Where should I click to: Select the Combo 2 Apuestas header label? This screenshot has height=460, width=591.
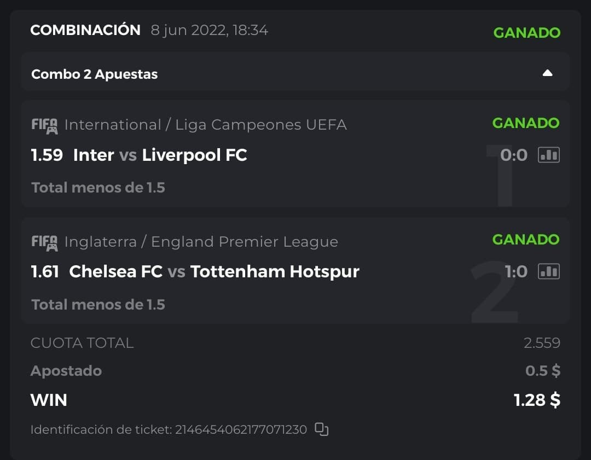[x=95, y=74]
